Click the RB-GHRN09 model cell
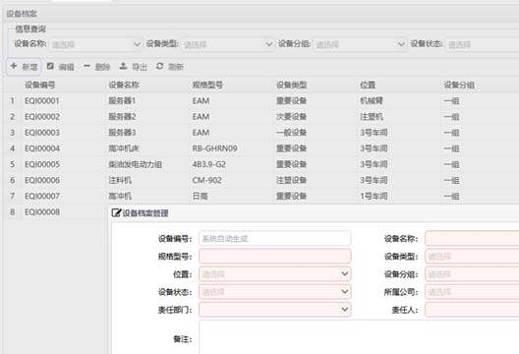This screenshot has width=519, height=354. coord(215,148)
